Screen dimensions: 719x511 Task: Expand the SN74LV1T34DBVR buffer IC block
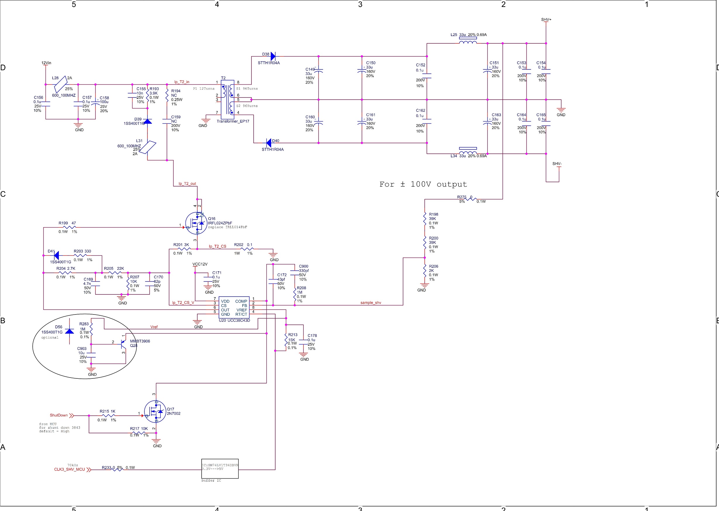tap(220, 469)
